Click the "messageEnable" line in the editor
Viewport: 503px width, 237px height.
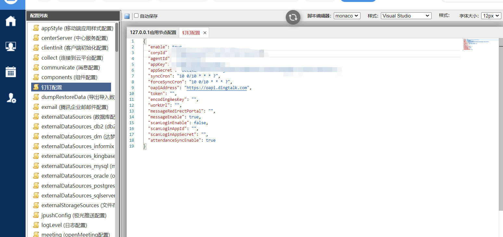pyautogui.click(x=174, y=117)
